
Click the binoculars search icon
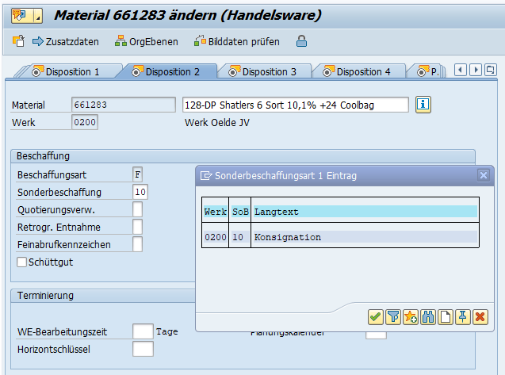[x=428, y=317]
